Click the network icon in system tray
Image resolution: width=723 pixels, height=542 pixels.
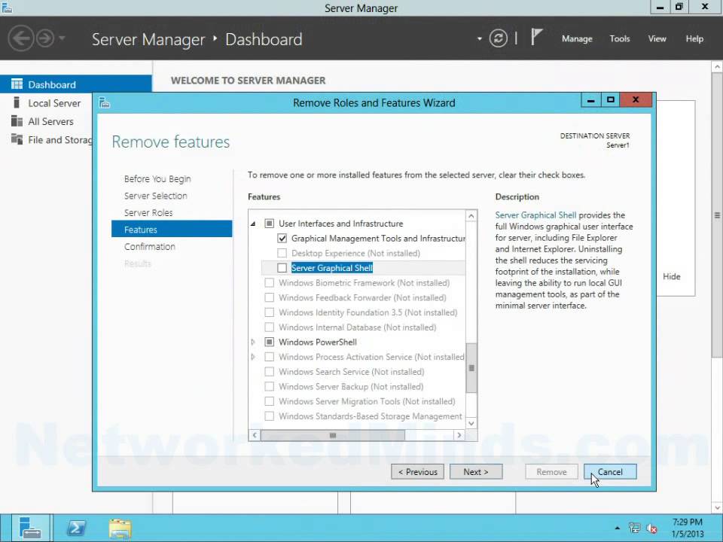[x=634, y=528]
